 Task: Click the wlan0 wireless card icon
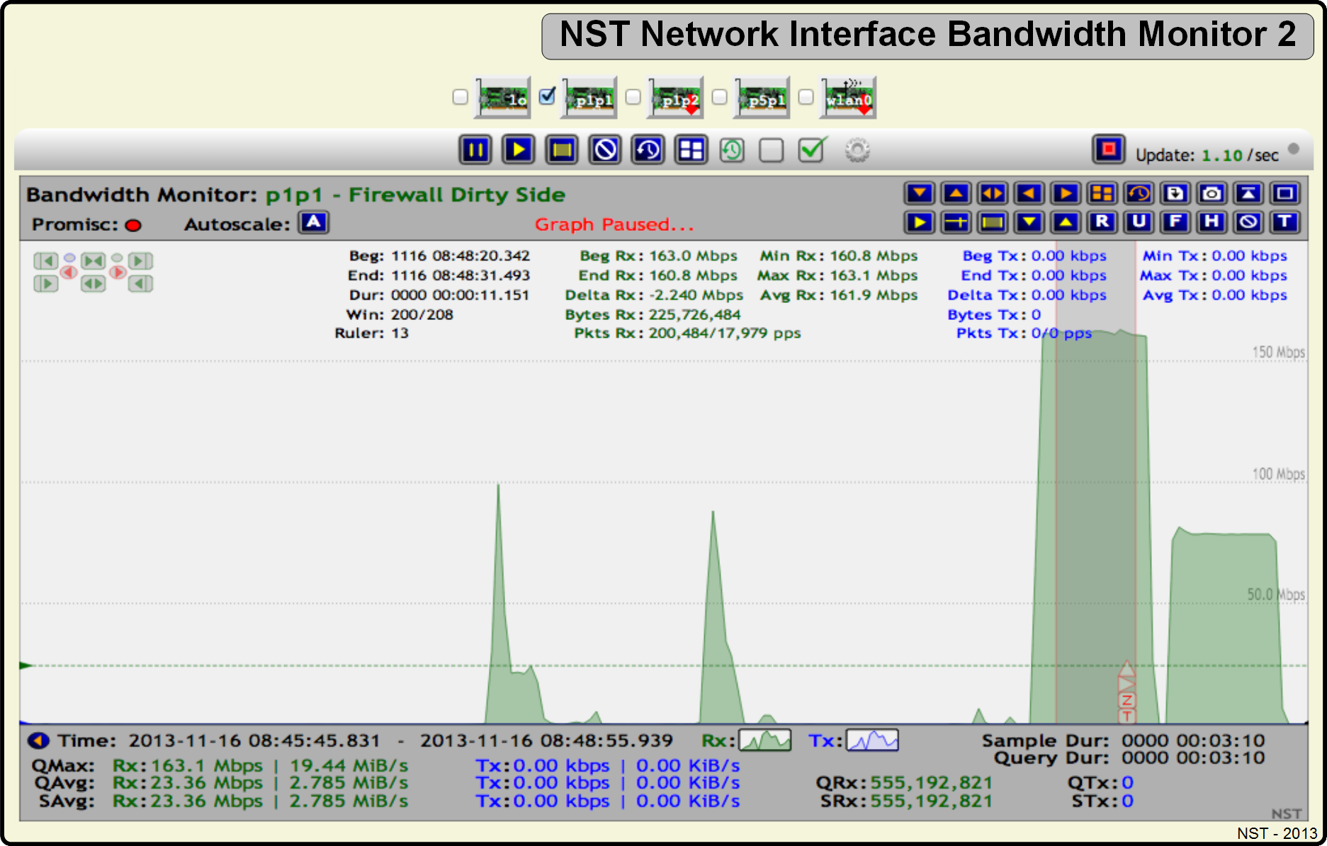(848, 98)
